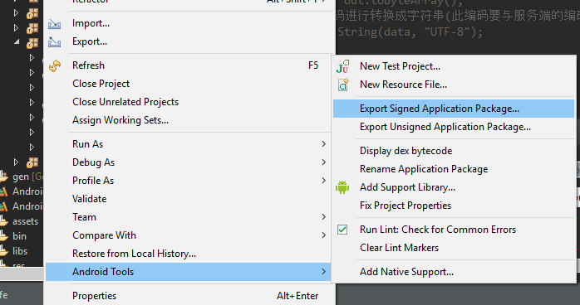
Task: Open the Profile As menu entry
Action: click(x=93, y=181)
